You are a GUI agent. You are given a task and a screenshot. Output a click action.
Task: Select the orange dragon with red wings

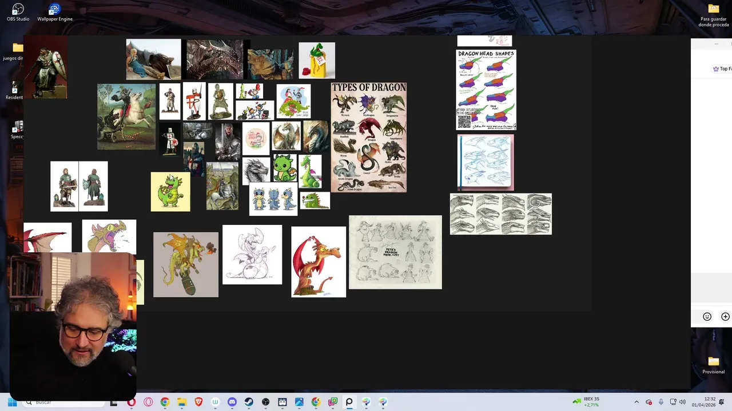pyautogui.click(x=319, y=262)
